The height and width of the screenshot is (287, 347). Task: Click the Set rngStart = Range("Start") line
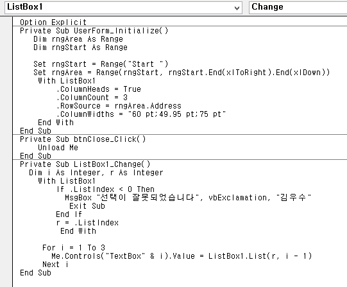pyautogui.click(x=101, y=64)
